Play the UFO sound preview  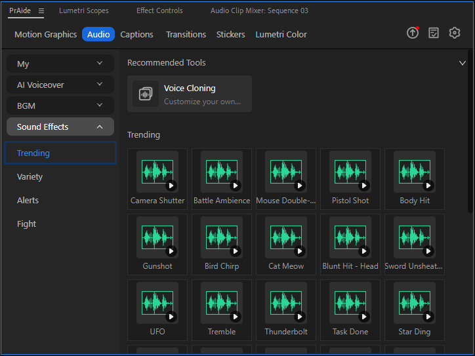click(171, 317)
